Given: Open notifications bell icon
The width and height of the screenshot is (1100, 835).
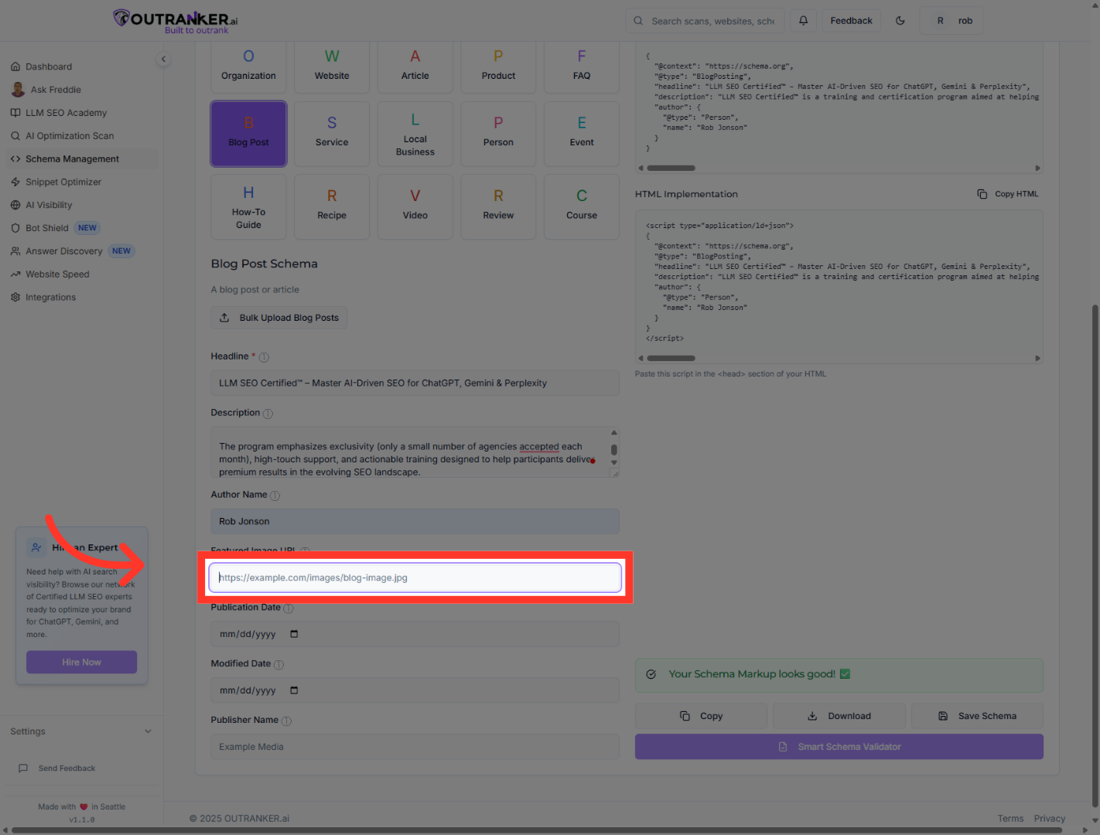Looking at the screenshot, I should (804, 21).
